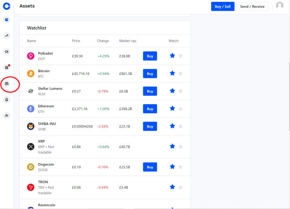Click the TRON coin logo
Viewport: 290px width, 209px height.
point(31,187)
